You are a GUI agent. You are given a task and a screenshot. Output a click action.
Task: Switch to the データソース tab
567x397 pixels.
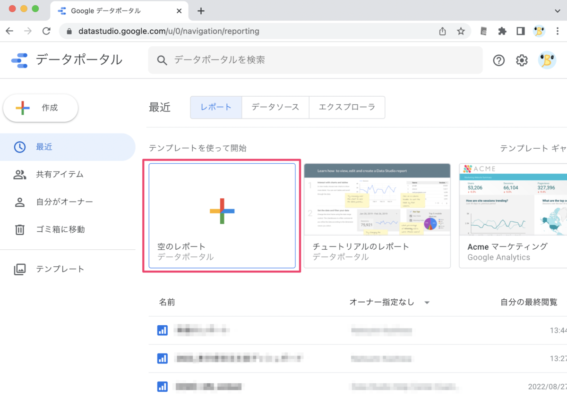pyautogui.click(x=275, y=107)
